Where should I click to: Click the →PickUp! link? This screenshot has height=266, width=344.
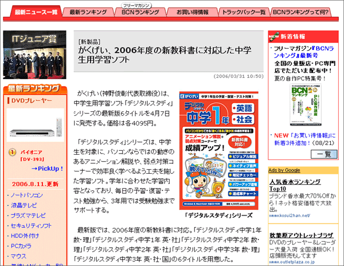click(x=47, y=169)
